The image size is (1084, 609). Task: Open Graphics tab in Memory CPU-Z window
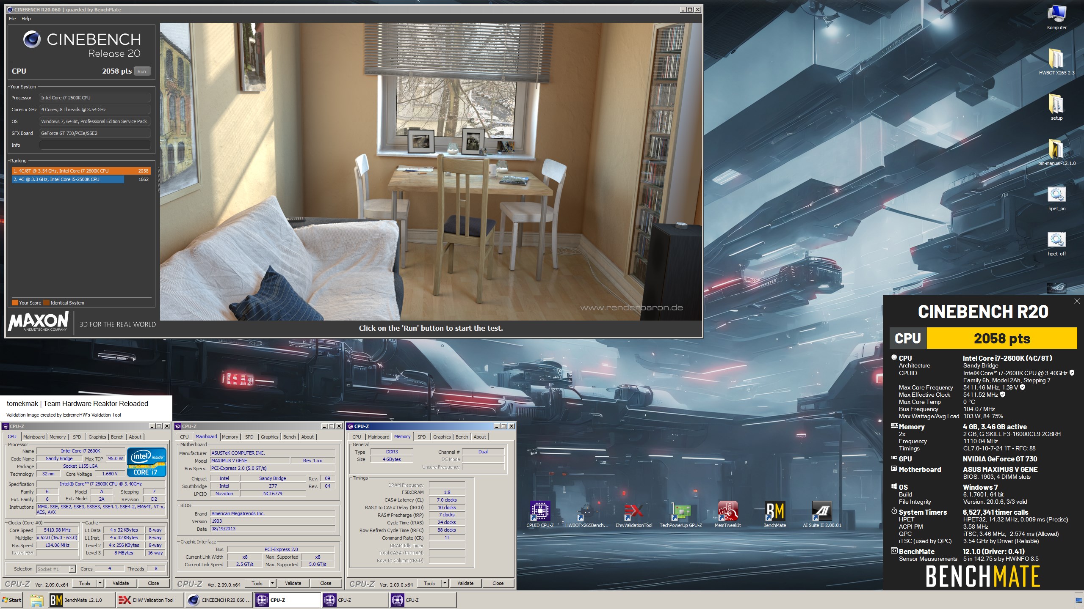pos(442,437)
